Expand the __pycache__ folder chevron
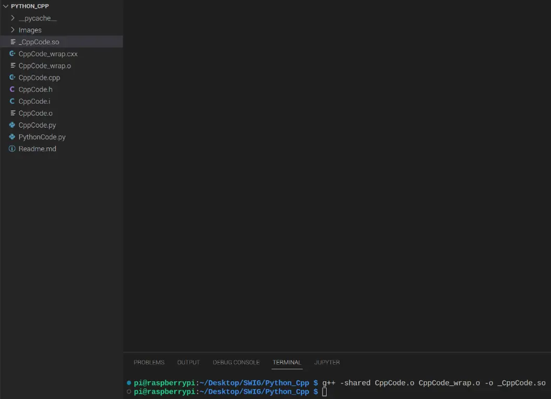This screenshot has width=551, height=399. (13, 18)
